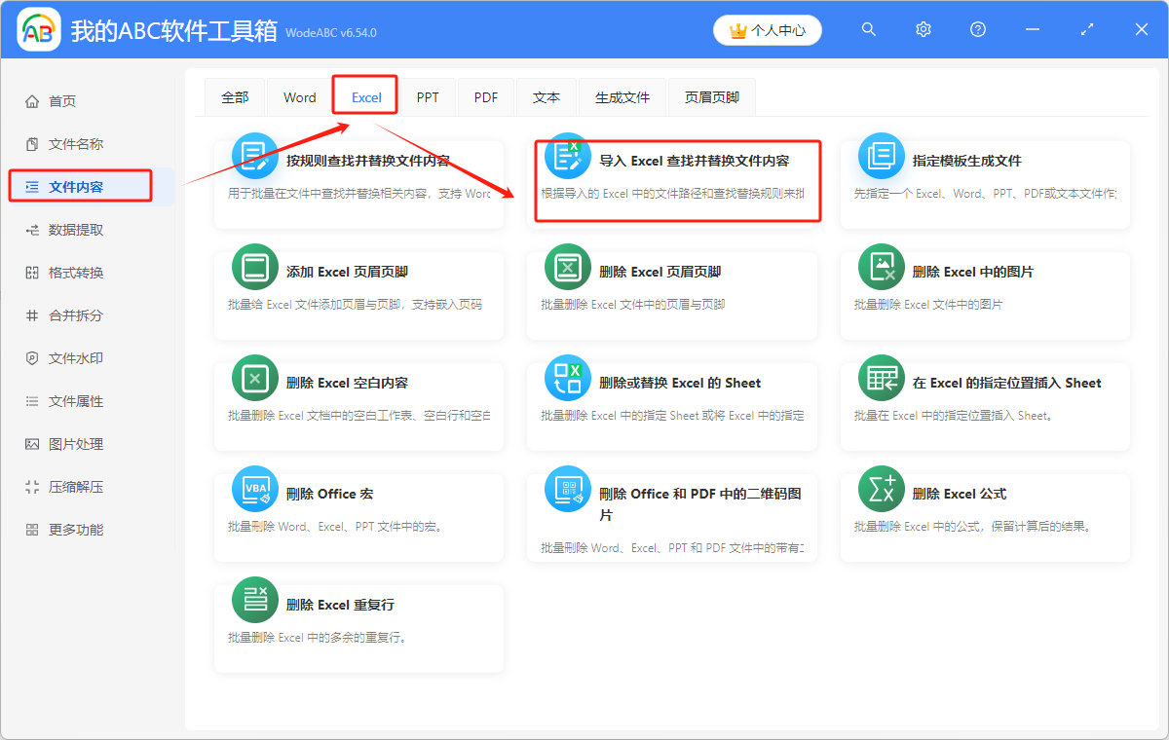Open the settings gear icon
This screenshot has width=1169, height=740.
[923, 29]
